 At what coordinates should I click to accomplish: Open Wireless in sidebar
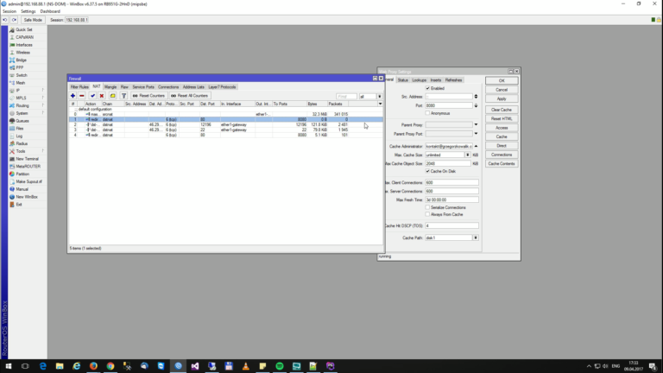[x=22, y=53]
